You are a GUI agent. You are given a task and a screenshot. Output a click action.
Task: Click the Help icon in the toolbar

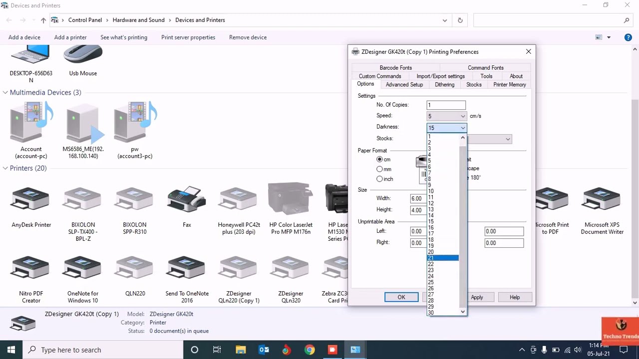628,37
